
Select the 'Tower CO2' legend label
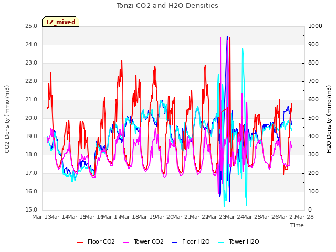click(149, 241)
